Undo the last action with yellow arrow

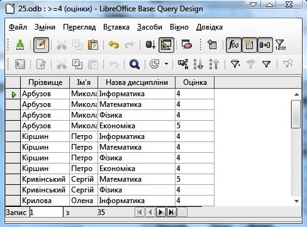click(x=114, y=45)
